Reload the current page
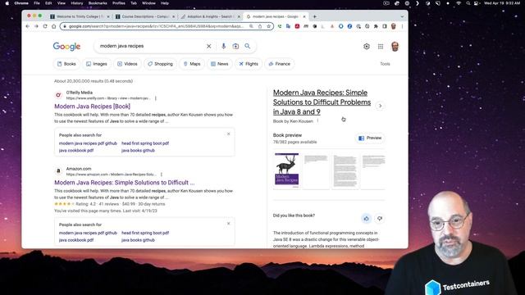The height and width of the screenshot is (295, 525). click(45, 26)
